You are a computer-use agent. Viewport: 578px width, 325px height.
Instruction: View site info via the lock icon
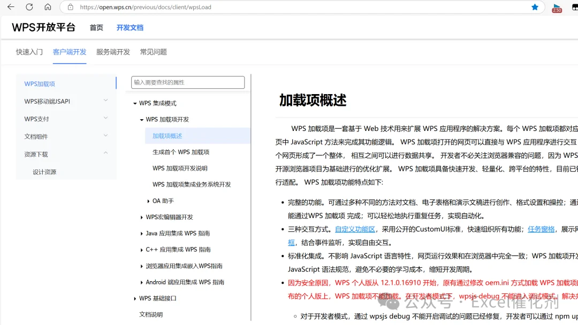tap(71, 7)
